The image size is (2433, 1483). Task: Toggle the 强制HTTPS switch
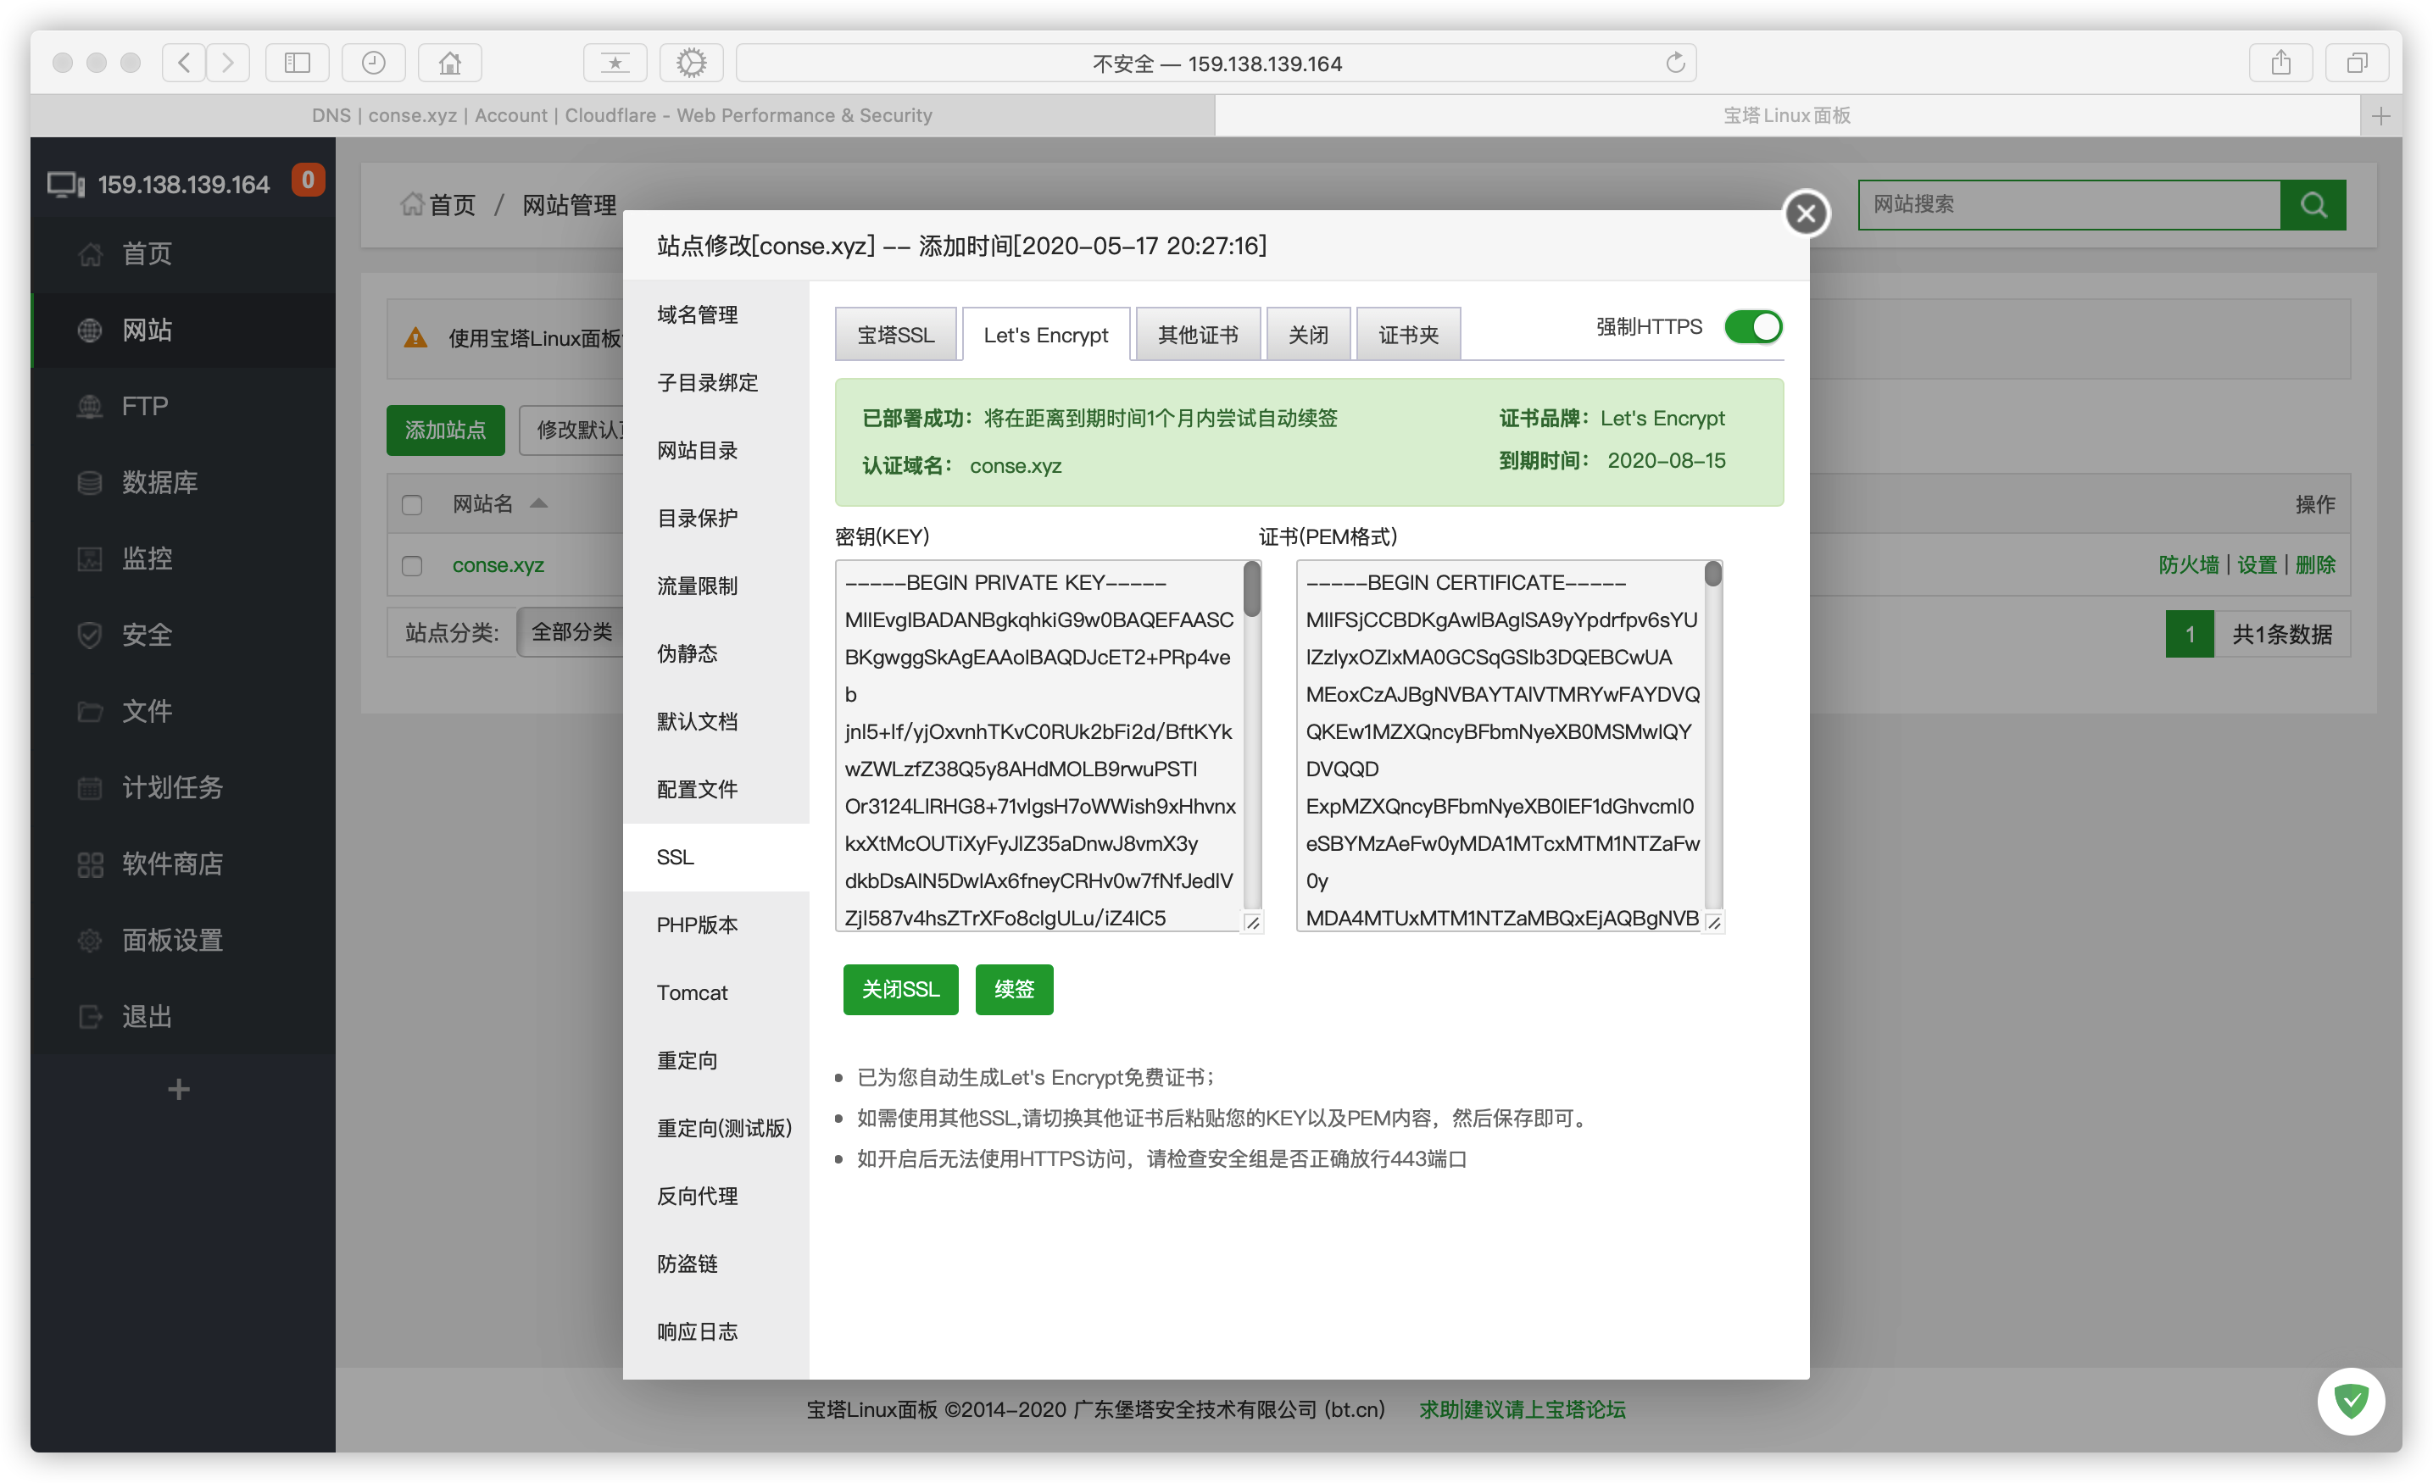click(1752, 327)
